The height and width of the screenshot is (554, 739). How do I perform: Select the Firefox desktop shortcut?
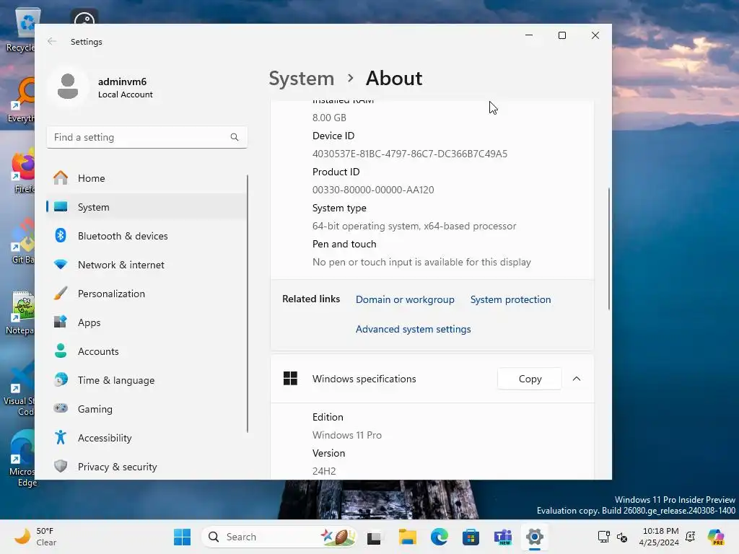(22, 172)
